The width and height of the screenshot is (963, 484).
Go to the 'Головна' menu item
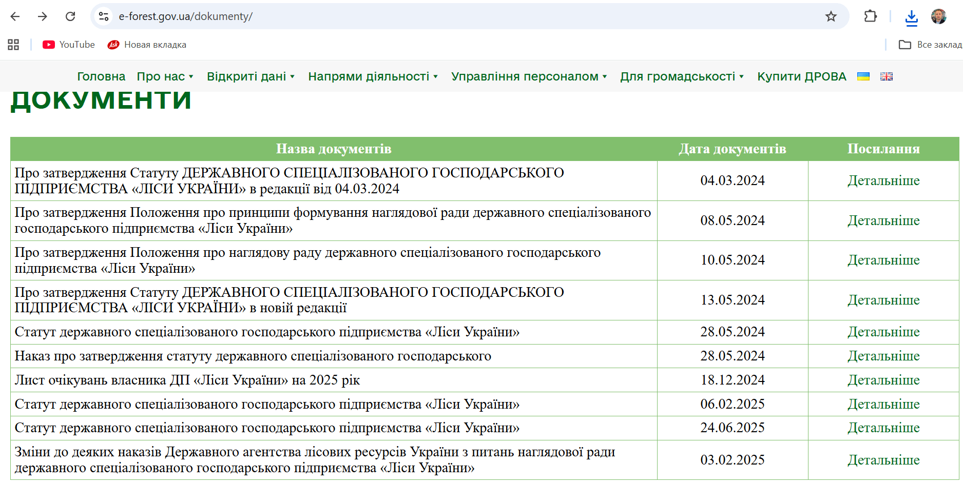(x=101, y=76)
